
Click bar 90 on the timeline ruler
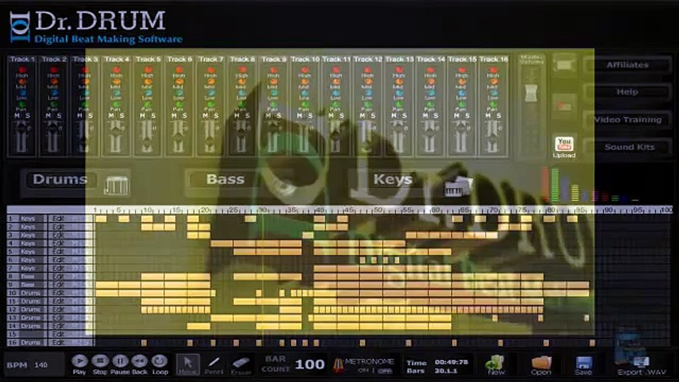(x=608, y=210)
